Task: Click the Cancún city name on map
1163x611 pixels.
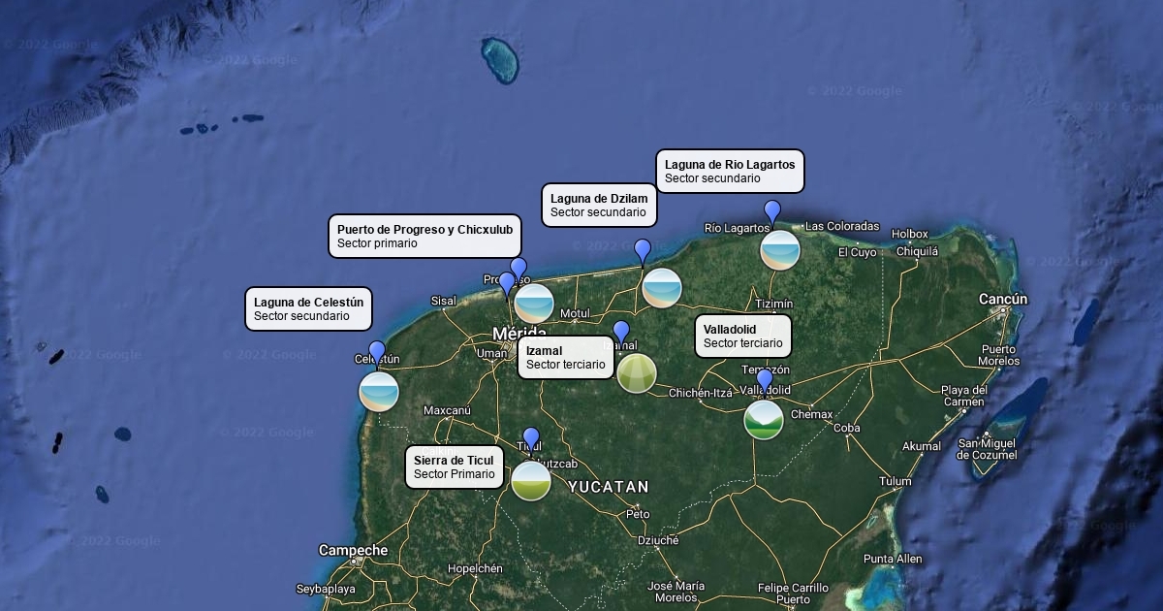Action: pyautogui.click(x=1002, y=299)
